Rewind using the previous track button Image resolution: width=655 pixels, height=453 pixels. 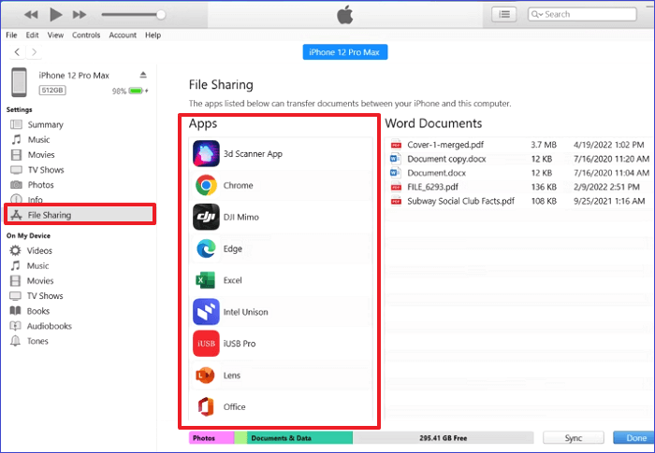pyautogui.click(x=31, y=14)
